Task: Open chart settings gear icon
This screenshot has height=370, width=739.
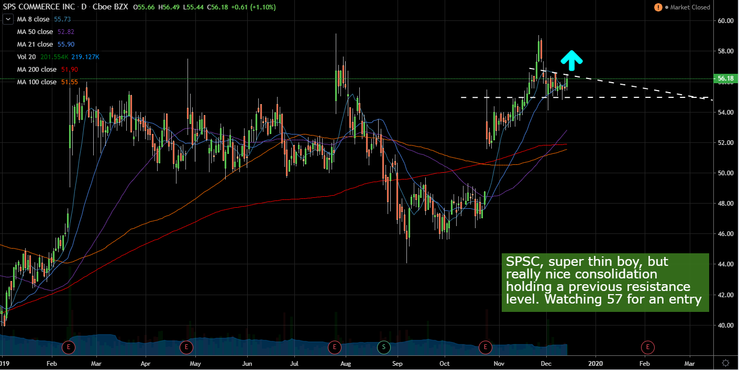Action: 726,363
